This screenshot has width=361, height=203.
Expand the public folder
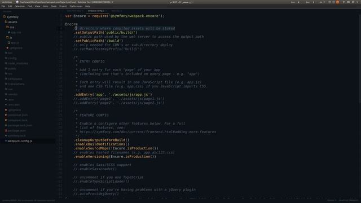point(12,69)
